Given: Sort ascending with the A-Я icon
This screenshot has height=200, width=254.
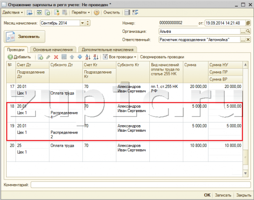Looking at the screenshot, I should [x=88, y=57].
